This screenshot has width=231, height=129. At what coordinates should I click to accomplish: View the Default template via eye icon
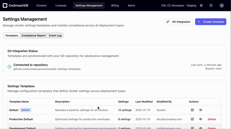[x=201, y=110]
